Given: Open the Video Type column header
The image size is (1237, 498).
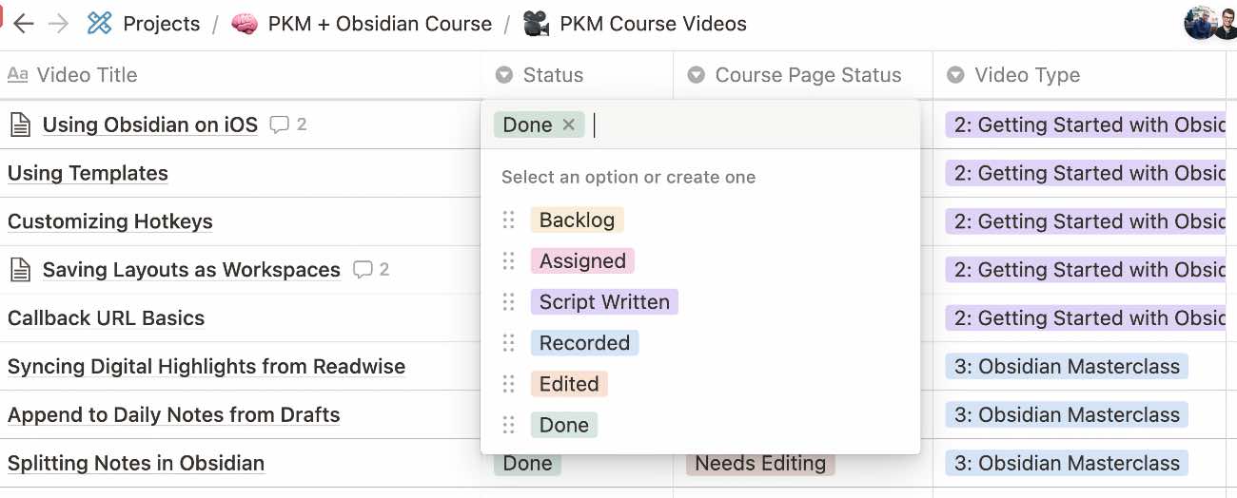Looking at the screenshot, I should point(1079,75).
